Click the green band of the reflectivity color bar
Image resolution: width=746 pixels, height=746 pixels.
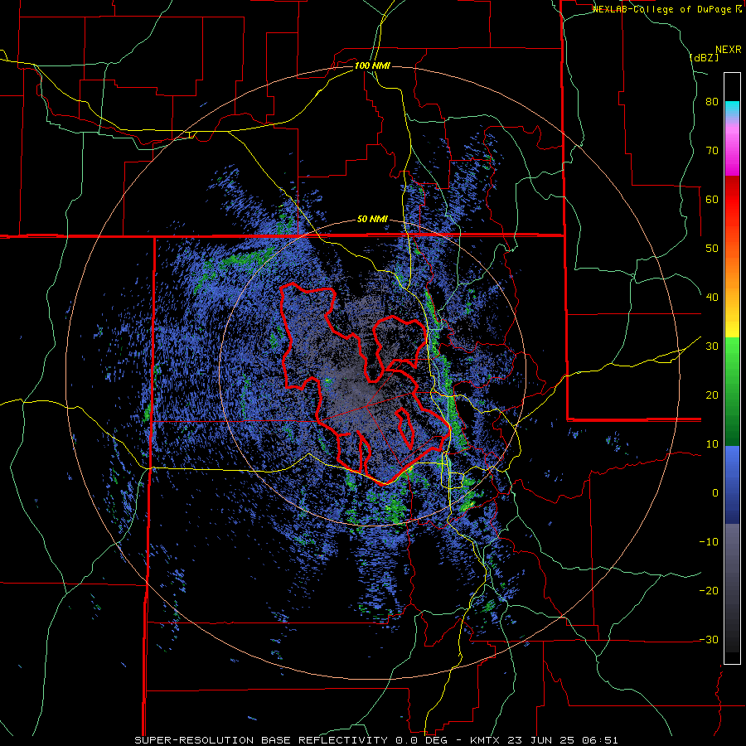click(732, 391)
